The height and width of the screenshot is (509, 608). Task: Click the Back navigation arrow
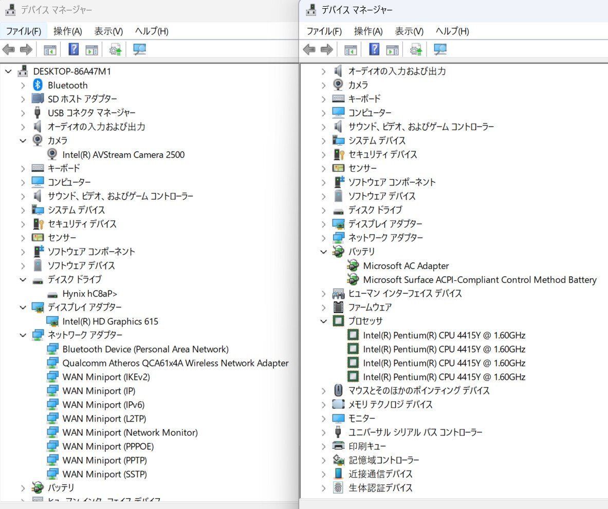point(8,49)
